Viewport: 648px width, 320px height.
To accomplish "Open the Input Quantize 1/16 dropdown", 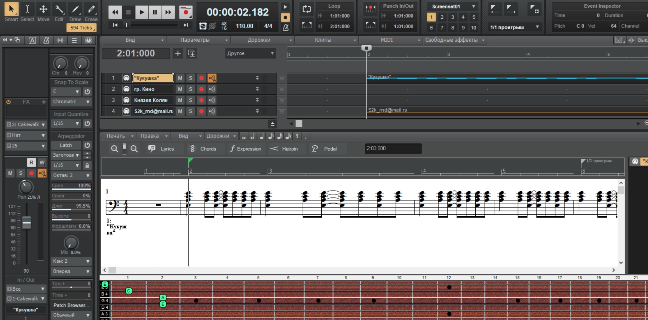I will pyautogui.click(x=66, y=123).
